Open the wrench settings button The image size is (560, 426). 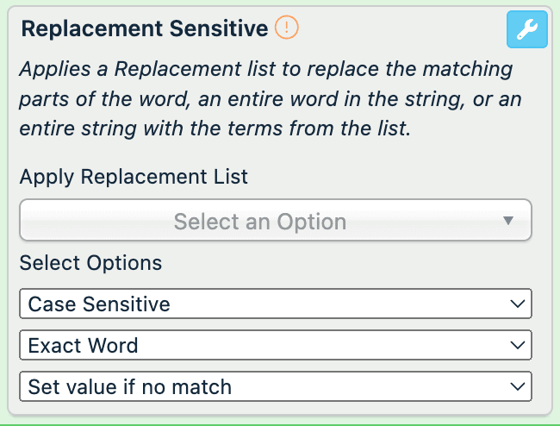[526, 31]
